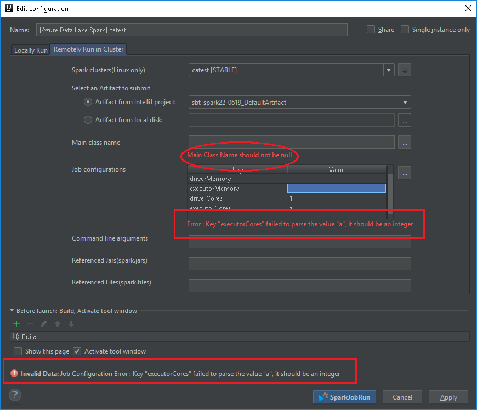The image size is (477, 410).
Task: Switch to the Locally Run tab
Action: click(30, 50)
